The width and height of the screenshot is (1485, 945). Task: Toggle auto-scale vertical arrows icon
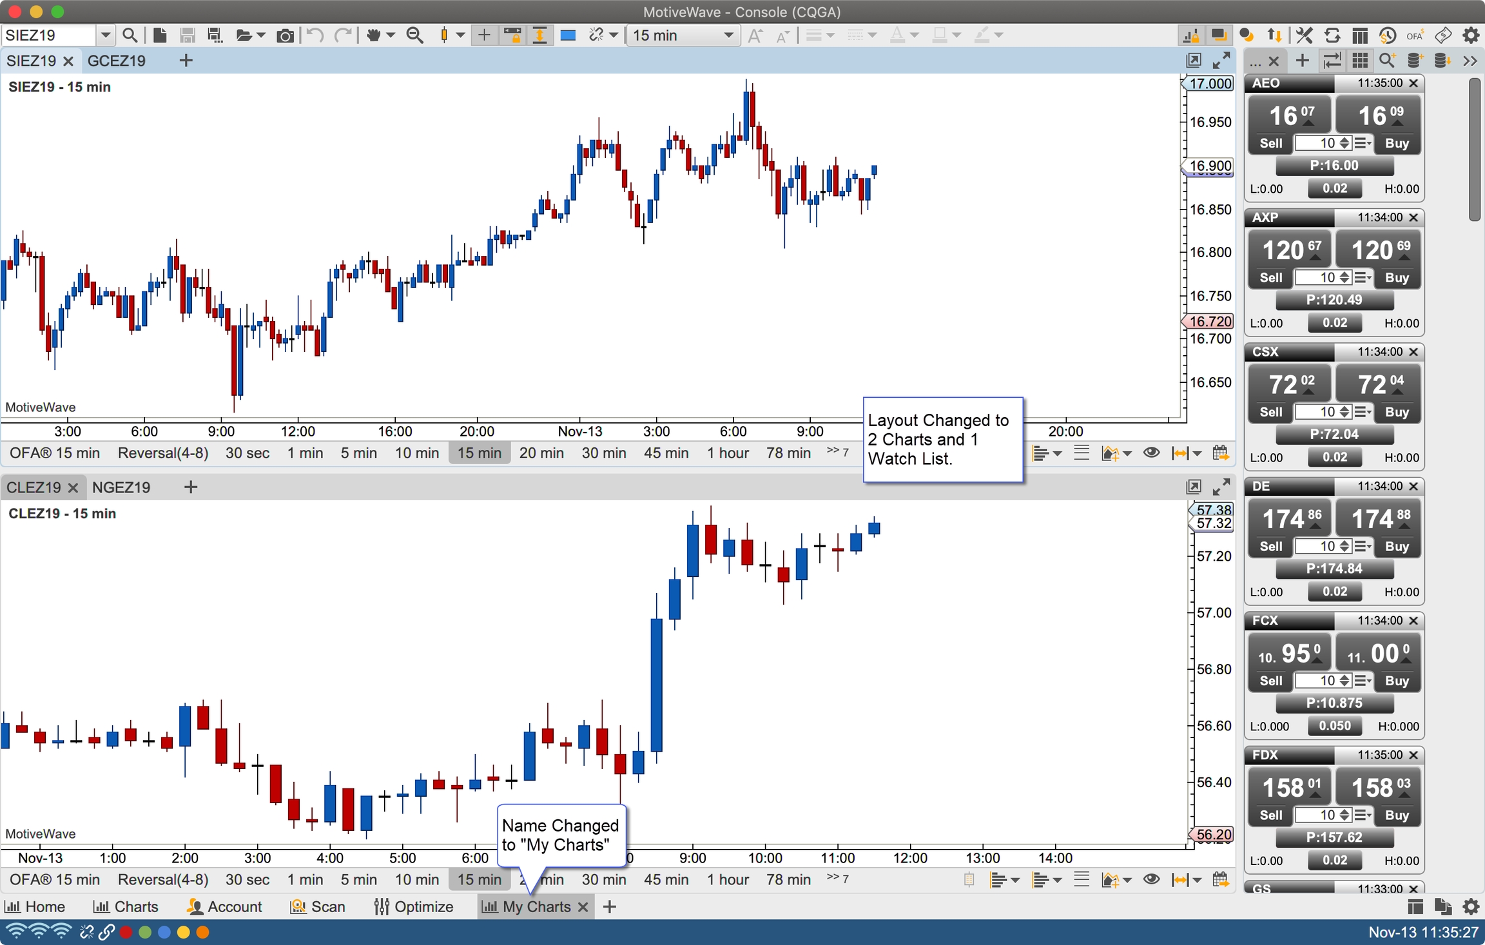click(x=540, y=35)
